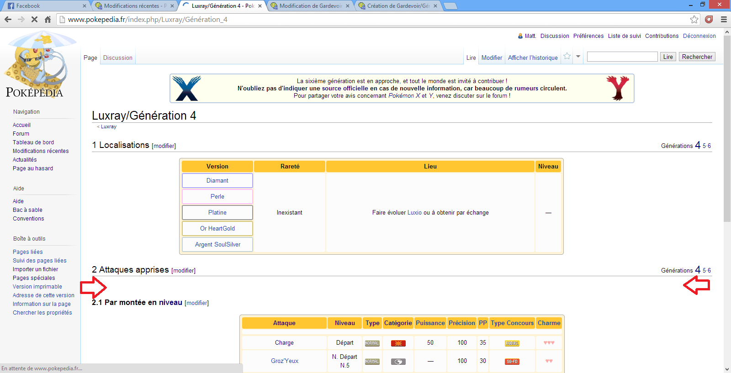This screenshot has height=373, width=731.
Task: Bookmark page with address bar star
Action: pyautogui.click(x=694, y=19)
